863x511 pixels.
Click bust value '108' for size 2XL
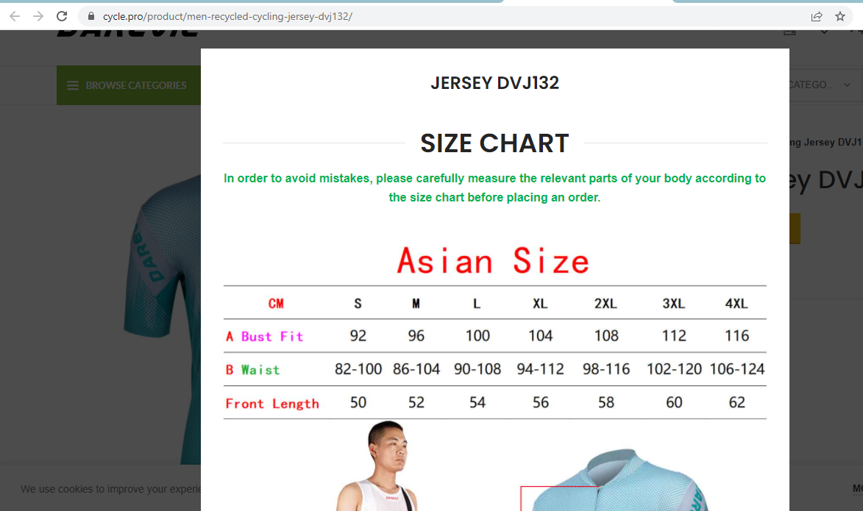(x=606, y=335)
